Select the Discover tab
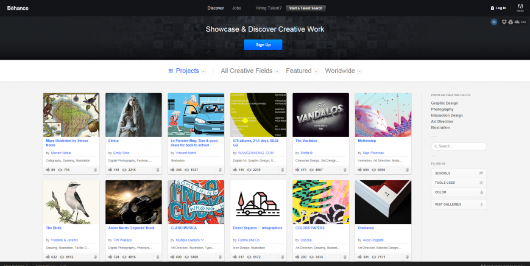The image size is (530, 266). tap(216, 8)
